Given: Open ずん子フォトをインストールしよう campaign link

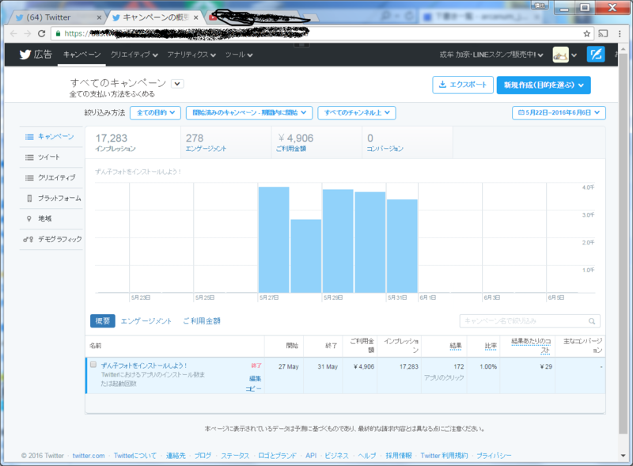Looking at the screenshot, I should 144,366.
